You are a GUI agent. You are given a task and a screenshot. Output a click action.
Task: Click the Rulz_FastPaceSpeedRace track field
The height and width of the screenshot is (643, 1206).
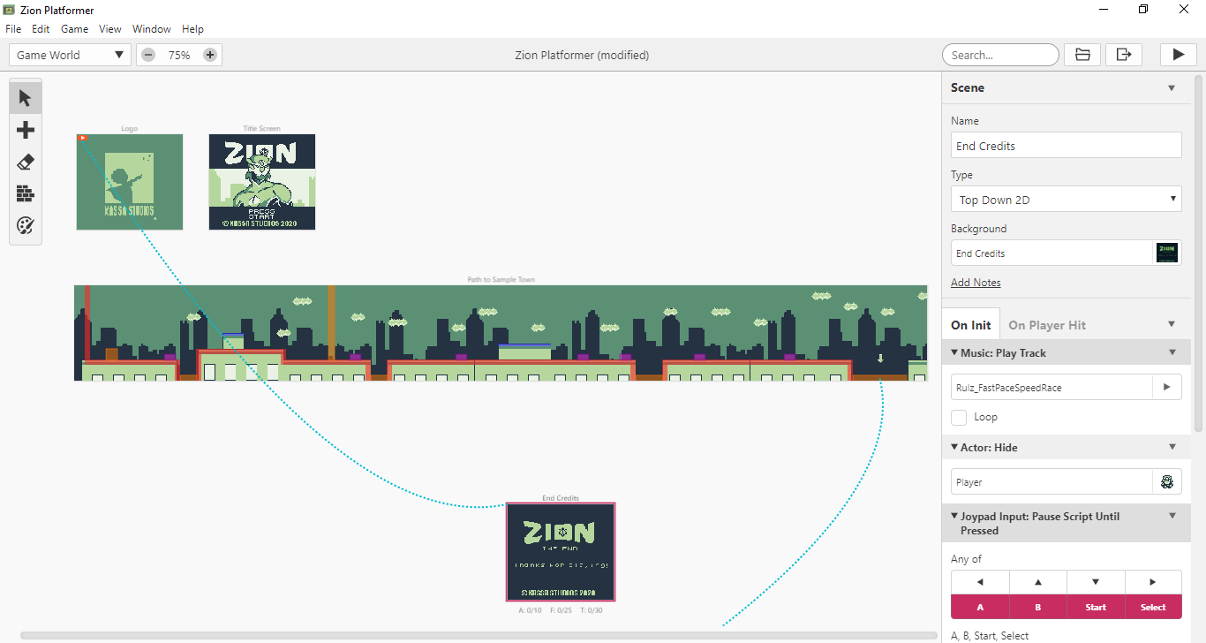1051,387
